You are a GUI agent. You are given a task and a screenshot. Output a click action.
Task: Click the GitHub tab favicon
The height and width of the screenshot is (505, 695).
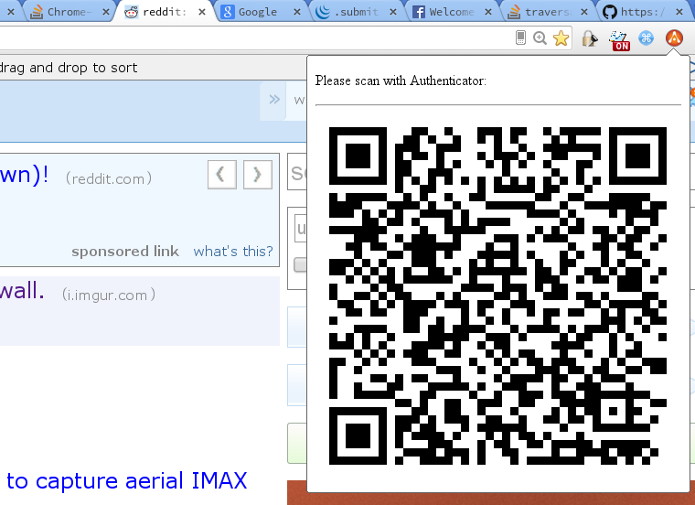tap(609, 12)
